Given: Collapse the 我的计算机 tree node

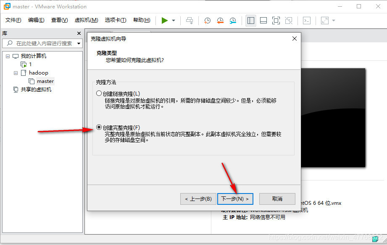Looking at the screenshot, I should tap(8, 56).
